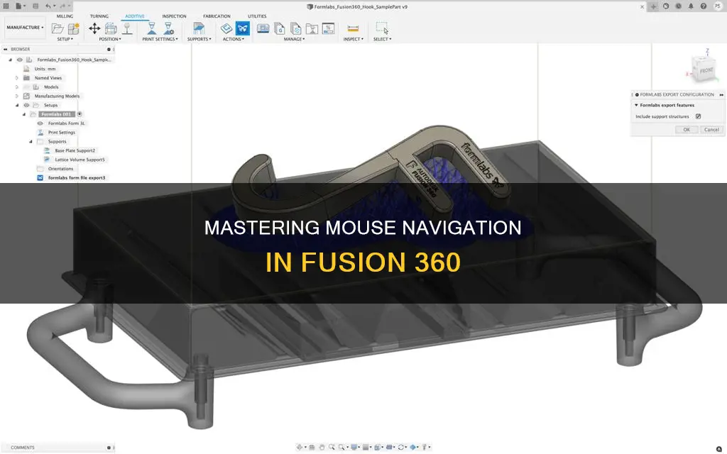Screen dimensions: 727x454
Task: Select Base Plate Support2 in browser
Action: [75, 150]
